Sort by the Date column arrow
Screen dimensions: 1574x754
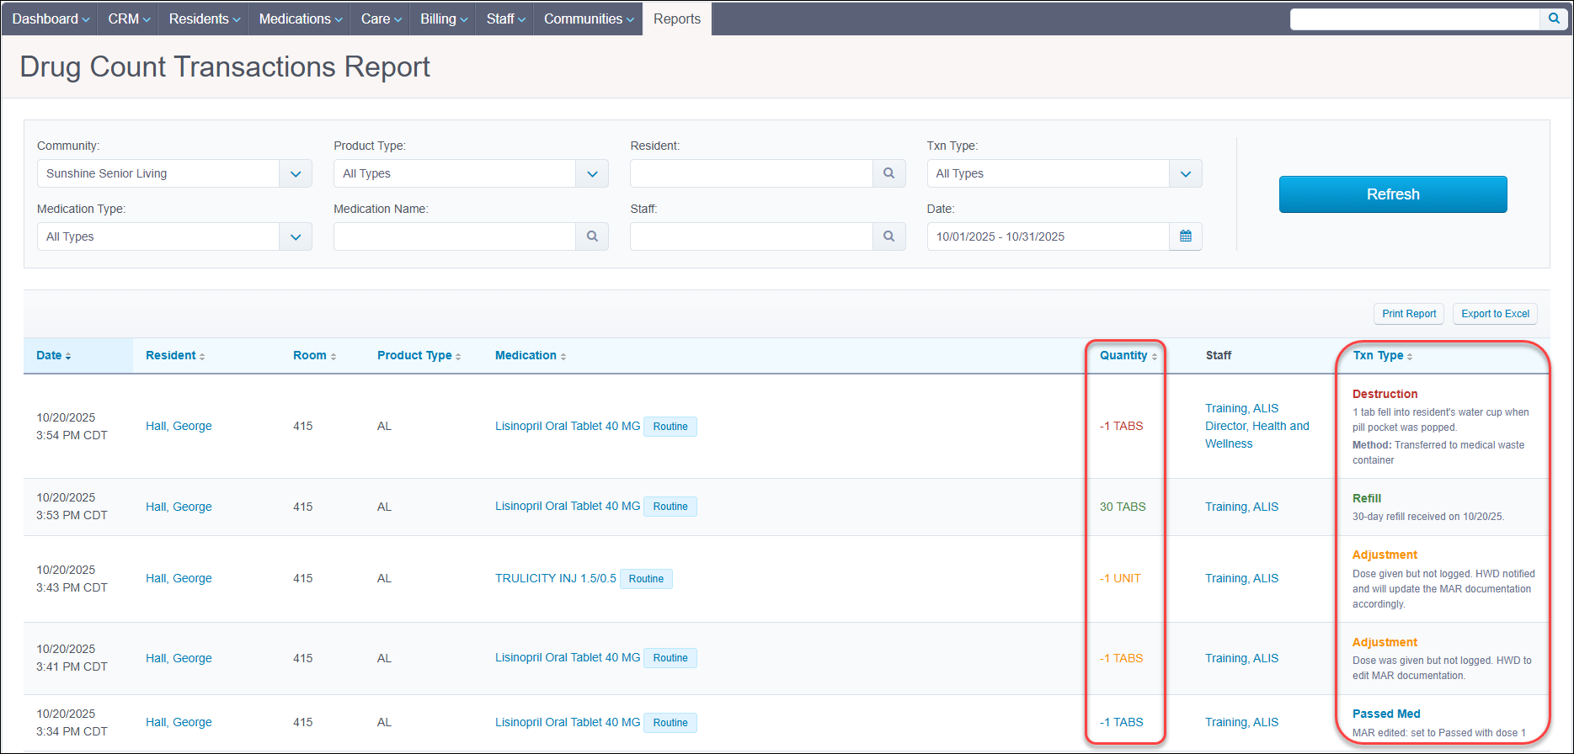tap(68, 356)
